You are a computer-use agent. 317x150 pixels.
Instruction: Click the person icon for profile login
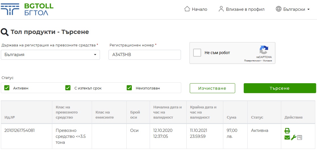221,9
